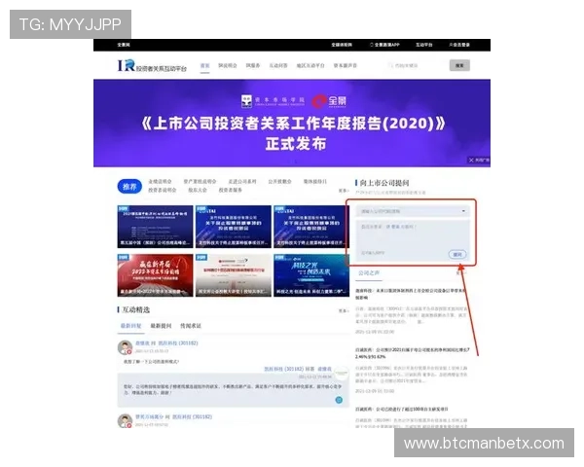This screenshot has width=584, height=467.
Task: Open the 地区互动平台 navigation item
Action: pos(310,65)
